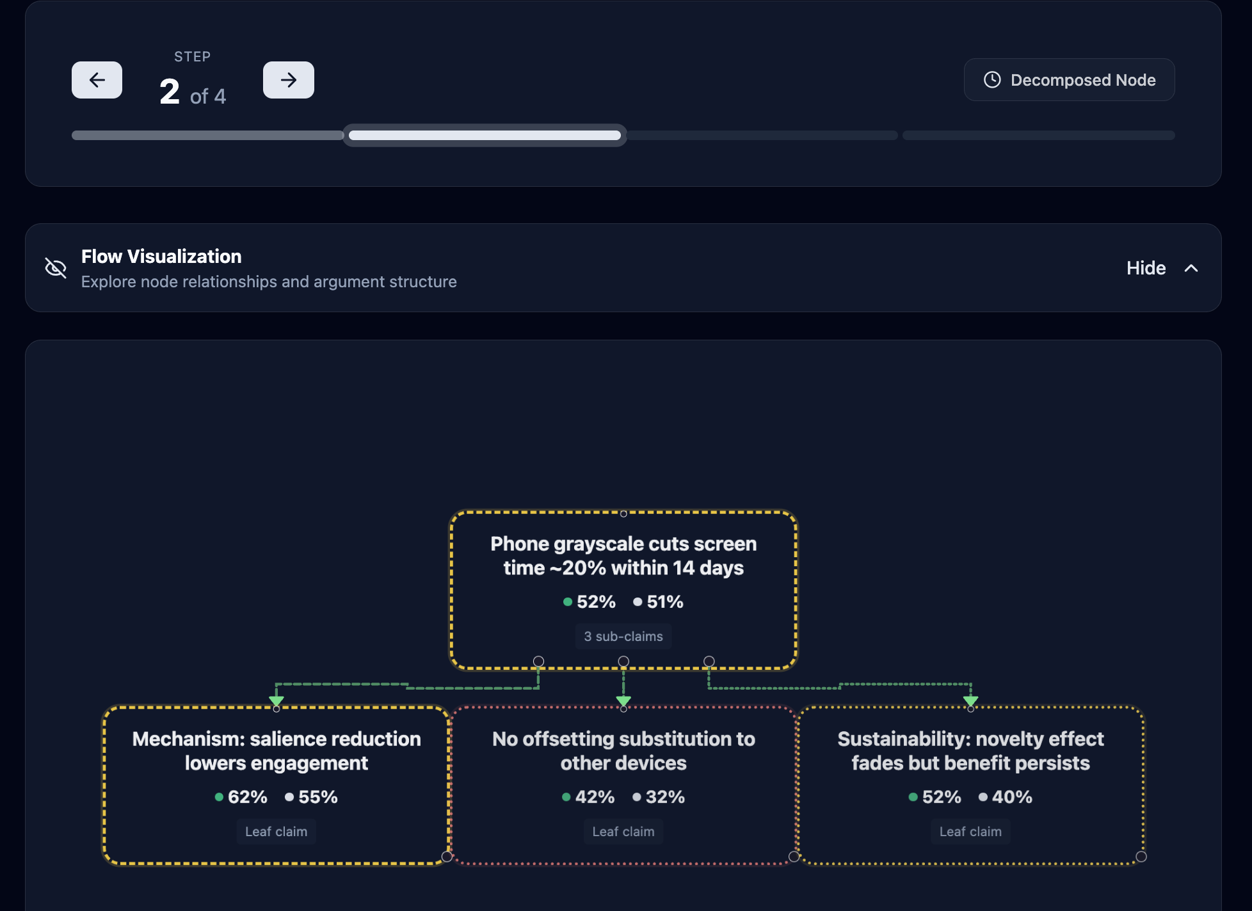The height and width of the screenshot is (911, 1252).
Task: Select 'Mechanism: salience reduction' node
Action: [276, 750]
